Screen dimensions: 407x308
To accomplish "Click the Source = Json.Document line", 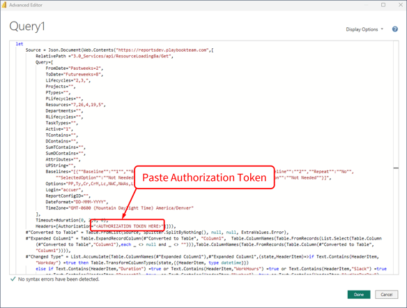I will (x=120, y=50).
